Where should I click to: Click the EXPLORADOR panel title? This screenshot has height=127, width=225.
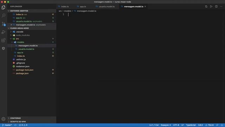[x=16, y=6]
